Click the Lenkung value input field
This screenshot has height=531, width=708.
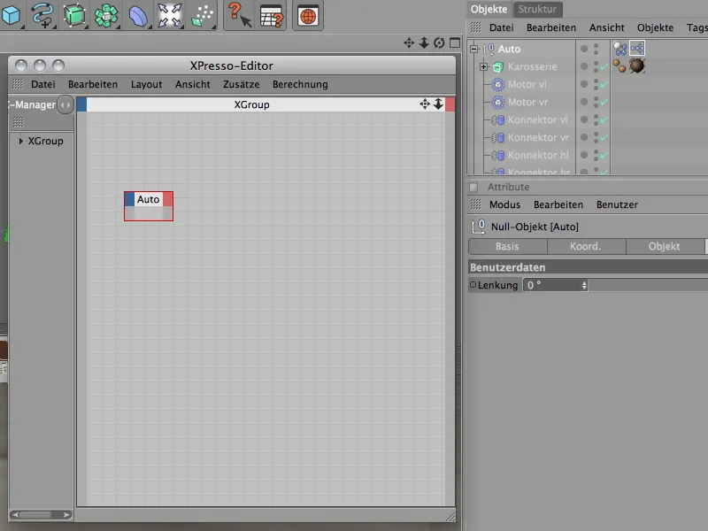551,285
